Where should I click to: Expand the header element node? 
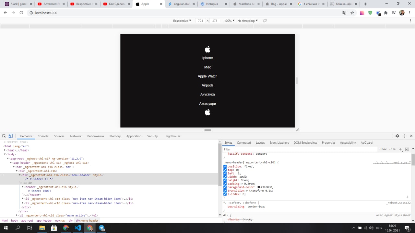[x=23, y=187]
